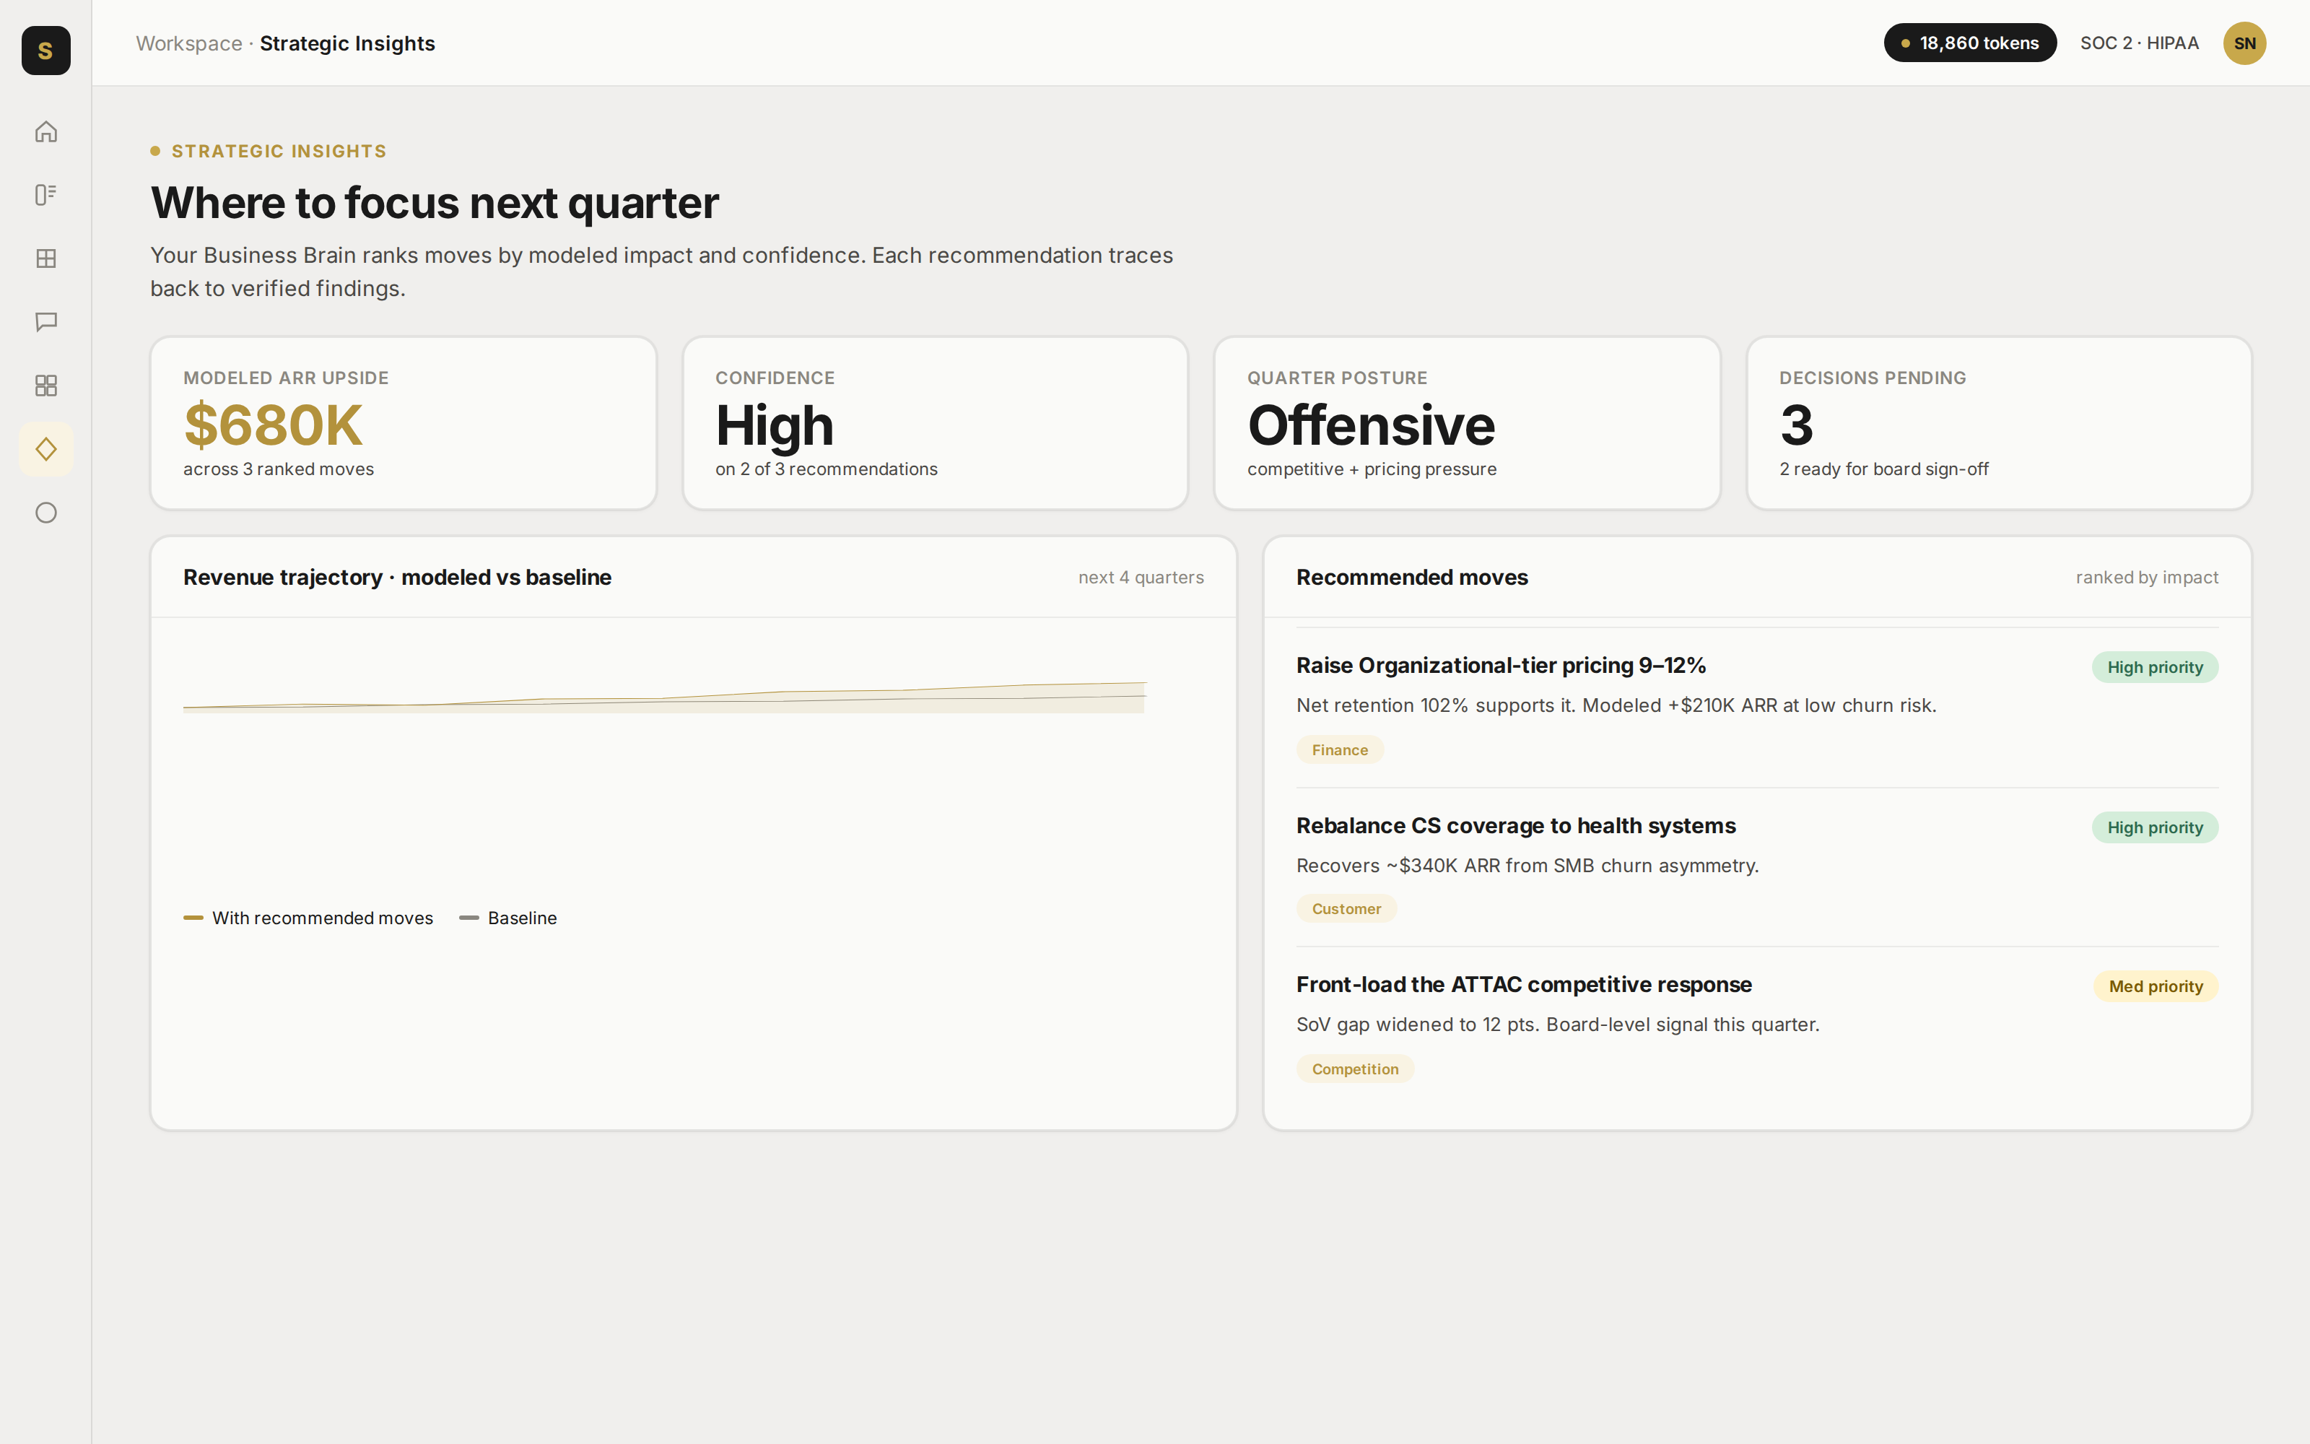Open the circle sidebar icon

tap(45, 513)
